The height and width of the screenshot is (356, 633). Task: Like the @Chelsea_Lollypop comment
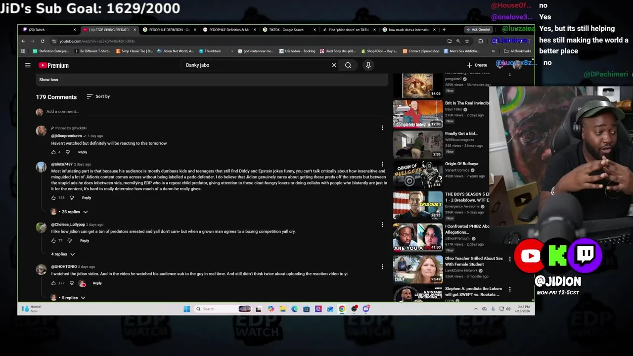[x=53, y=241]
